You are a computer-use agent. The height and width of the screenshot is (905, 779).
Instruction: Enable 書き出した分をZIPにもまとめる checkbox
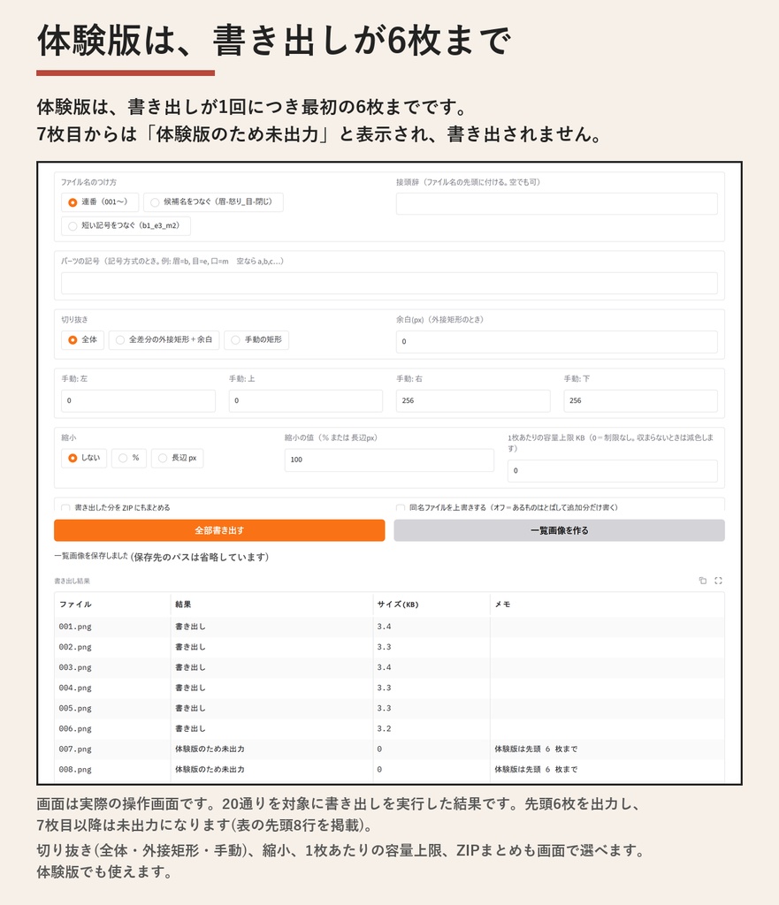[65, 508]
